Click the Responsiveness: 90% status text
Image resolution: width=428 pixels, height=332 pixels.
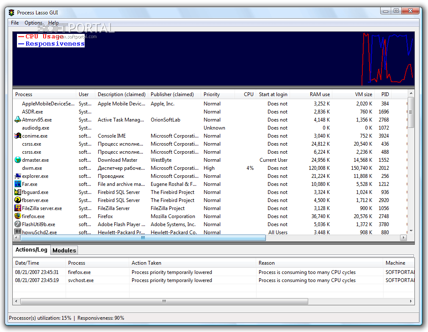coord(101,318)
